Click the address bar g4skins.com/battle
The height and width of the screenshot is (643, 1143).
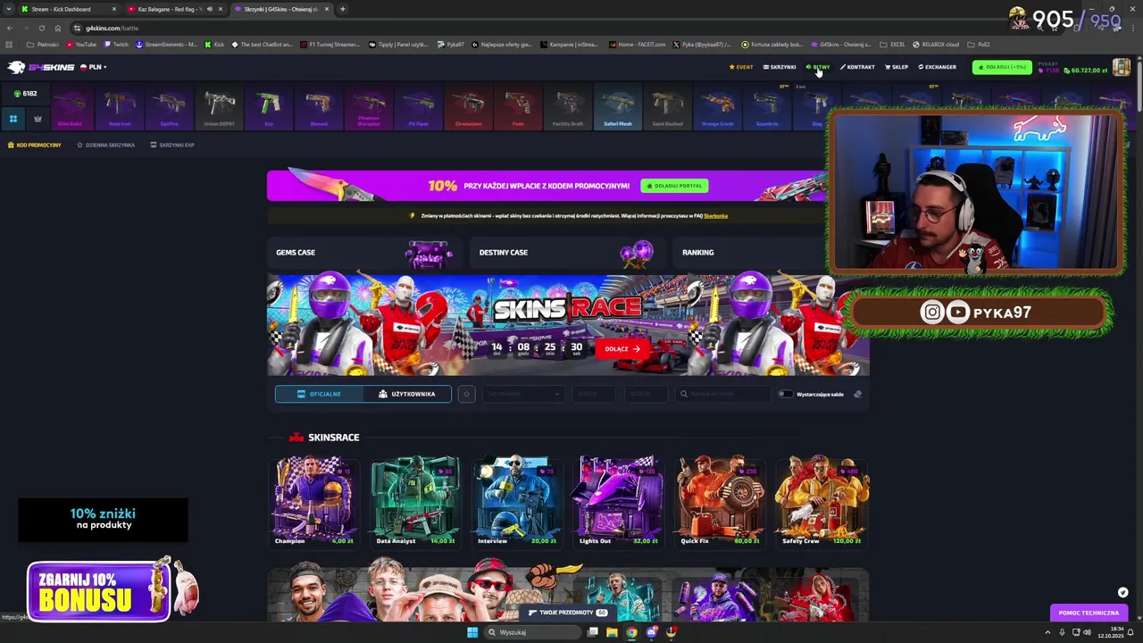112,28
